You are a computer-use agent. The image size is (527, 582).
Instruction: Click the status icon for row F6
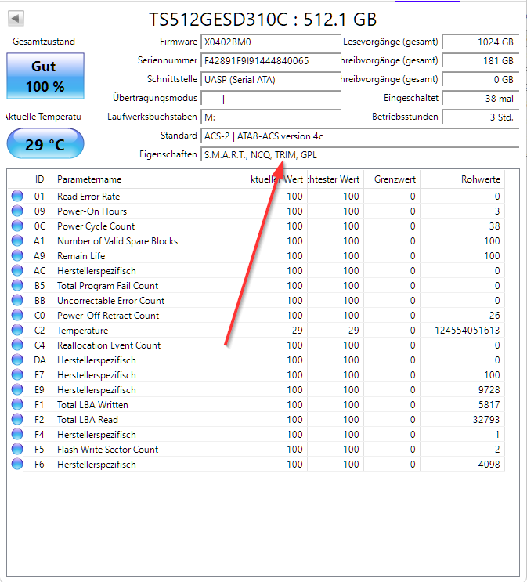click(17, 464)
